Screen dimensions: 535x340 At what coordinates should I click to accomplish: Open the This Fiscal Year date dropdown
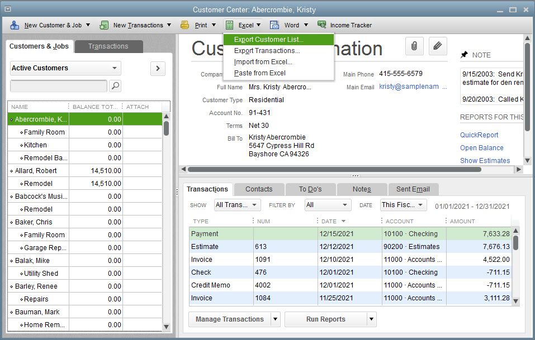click(x=403, y=205)
